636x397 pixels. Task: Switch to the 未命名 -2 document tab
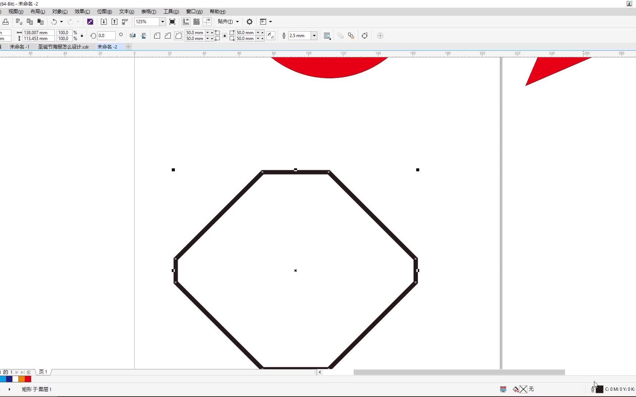coord(107,47)
